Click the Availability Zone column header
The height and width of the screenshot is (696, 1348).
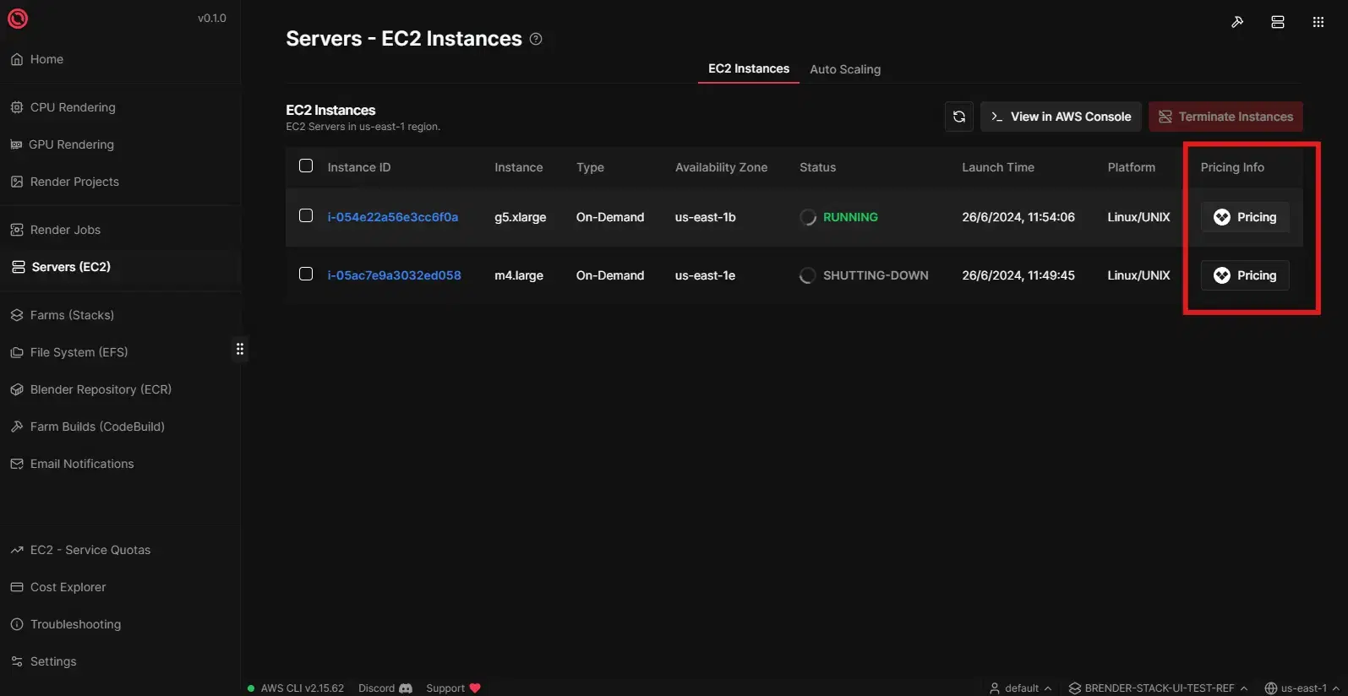(x=721, y=167)
